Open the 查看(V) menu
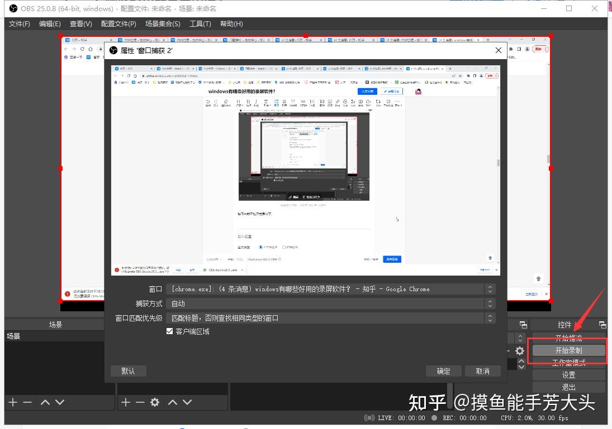Viewport: 612px width, 429px height. pyautogui.click(x=81, y=24)
